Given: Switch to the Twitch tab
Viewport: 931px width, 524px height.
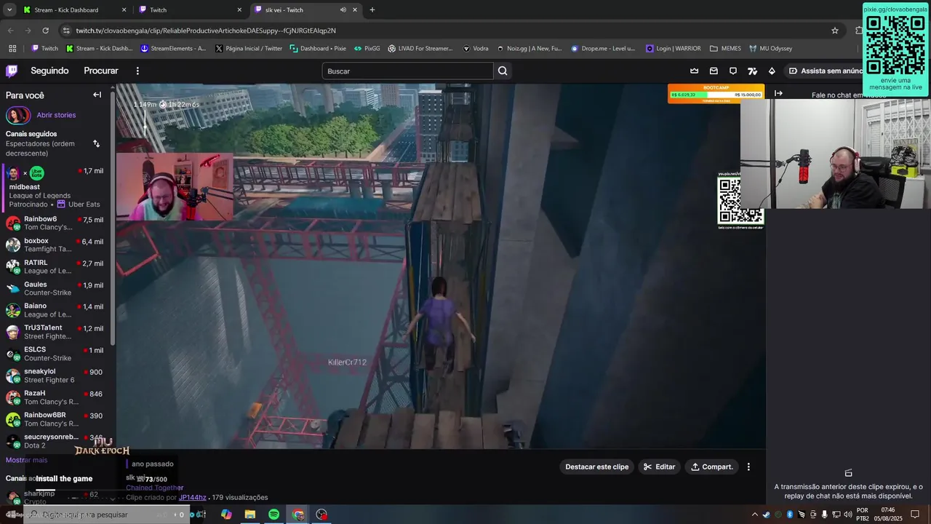Looking at the screenshot, I should point(191,10).
